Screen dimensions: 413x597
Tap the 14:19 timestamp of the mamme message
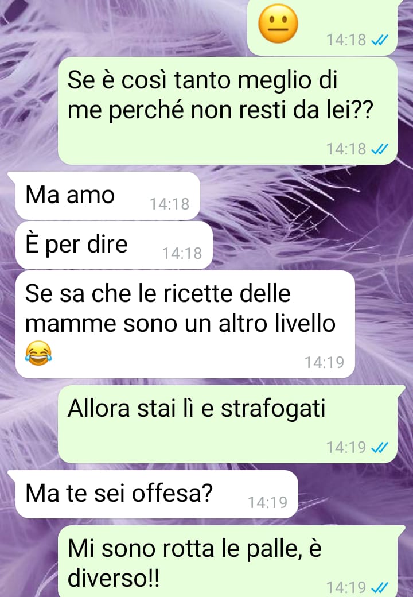coord(325,362)
